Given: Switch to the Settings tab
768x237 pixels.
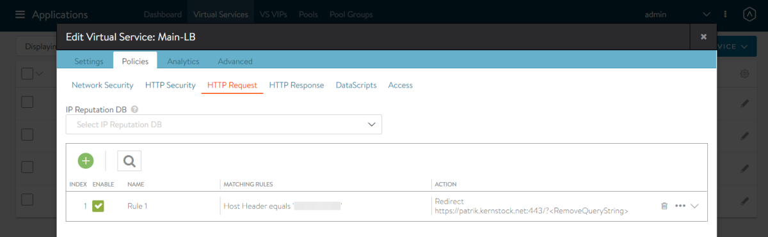Looking at the screenshot, I should [x=89, y=61].
